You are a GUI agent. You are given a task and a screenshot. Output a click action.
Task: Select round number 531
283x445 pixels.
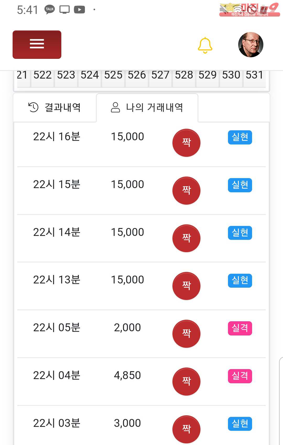coord(254,75)
